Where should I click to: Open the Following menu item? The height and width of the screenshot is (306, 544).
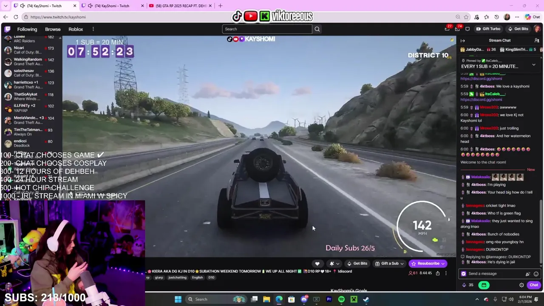[x=27, y=29]
